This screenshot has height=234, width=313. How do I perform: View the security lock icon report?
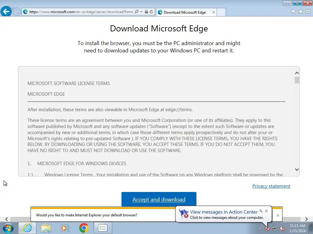[x=146, y=12]
